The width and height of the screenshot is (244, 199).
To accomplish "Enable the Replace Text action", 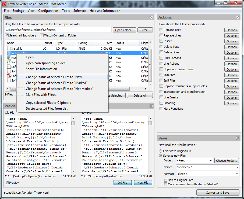I will (161, 30).
